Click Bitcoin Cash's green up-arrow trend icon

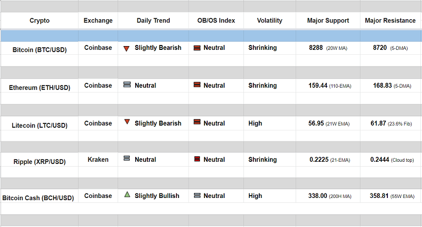point(127,195)
